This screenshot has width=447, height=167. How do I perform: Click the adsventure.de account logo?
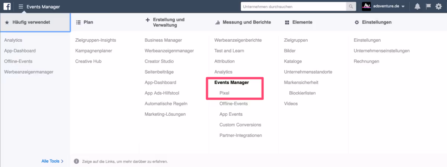pos(366,7)
